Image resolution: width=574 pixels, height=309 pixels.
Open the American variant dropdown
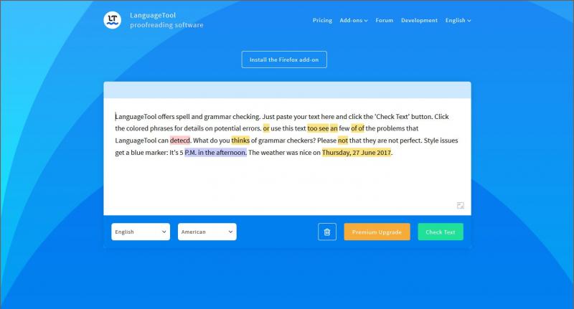tap(207, 232)
